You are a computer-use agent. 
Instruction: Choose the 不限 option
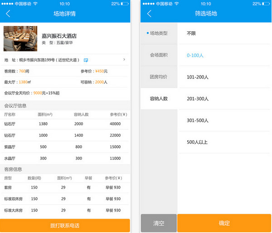point(225,33)
